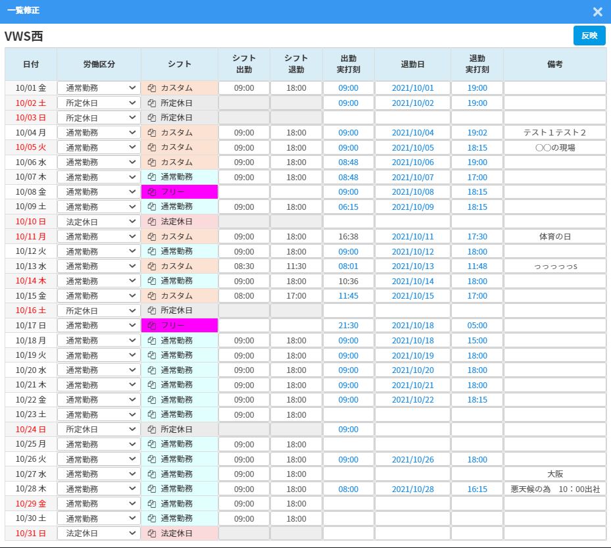This screenshot has width=611, height=548.
Task: Click the shift copy icon in the 10/05 row
Action: [x=152, y=147]
